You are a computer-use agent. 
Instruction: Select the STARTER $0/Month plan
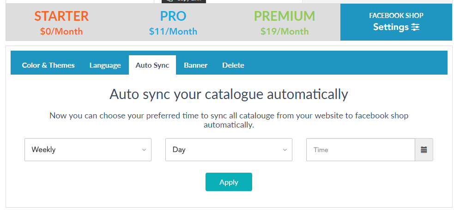click(61, 23)
